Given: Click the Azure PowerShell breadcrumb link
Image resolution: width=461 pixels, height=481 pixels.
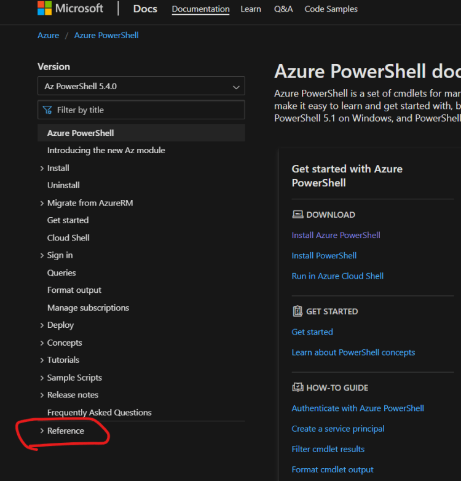Looking at the screenshot, I should (x=106, y=35).
